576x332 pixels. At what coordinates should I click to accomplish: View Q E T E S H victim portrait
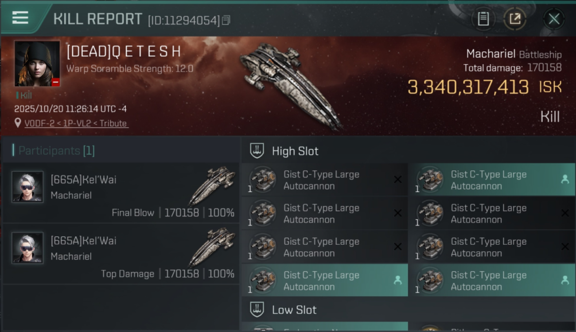click(x=37, y=64)
